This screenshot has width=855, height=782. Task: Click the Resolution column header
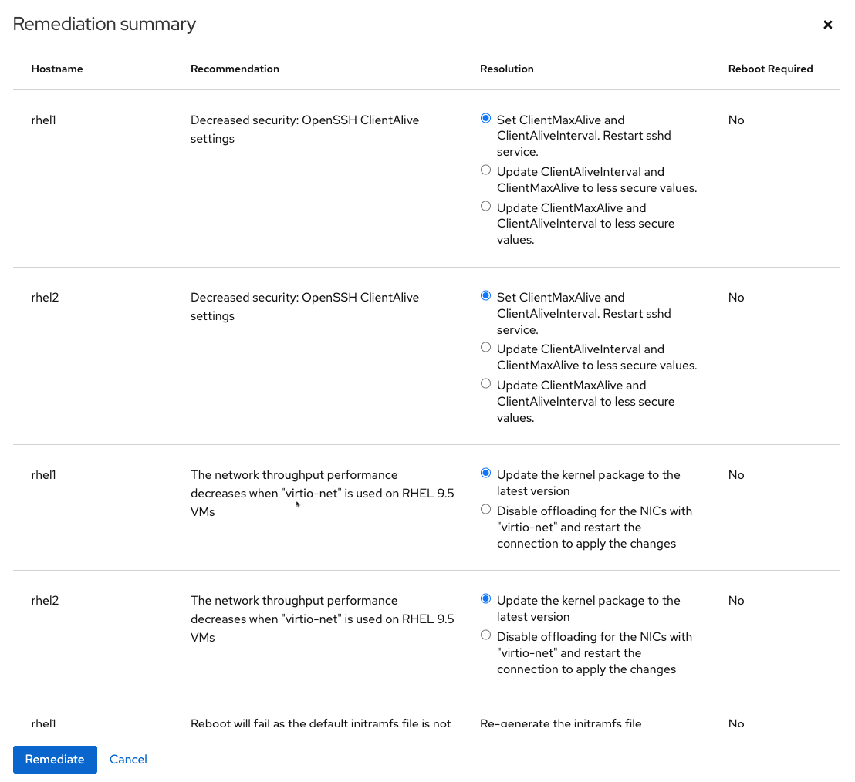[x=507, y=69]
